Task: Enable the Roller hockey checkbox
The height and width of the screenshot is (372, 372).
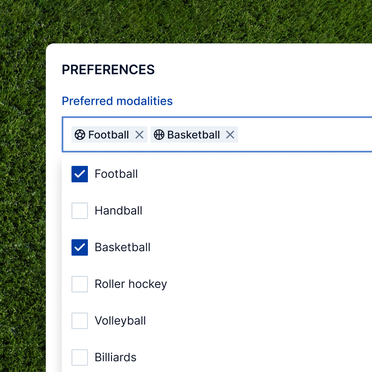Action: 79,284
